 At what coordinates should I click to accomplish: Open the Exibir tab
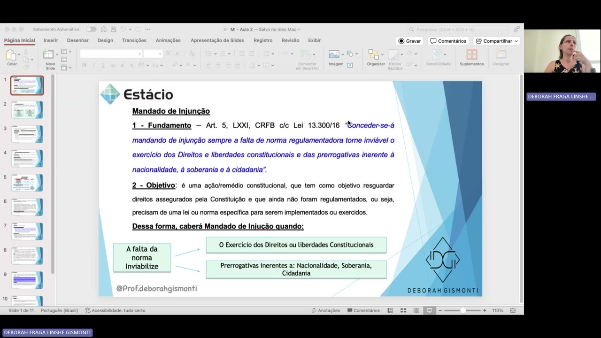click(x=315, y=40)
